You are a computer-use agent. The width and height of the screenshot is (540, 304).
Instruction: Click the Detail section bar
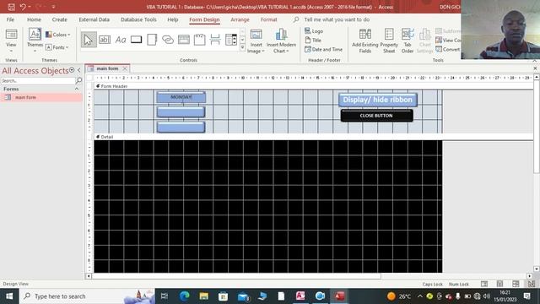point(313,137)
